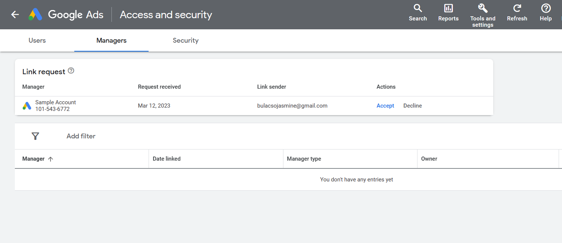The height and width of the screenshot is (243, 562).
Task: Click the filter funnel icon
Action: (35, 136)
